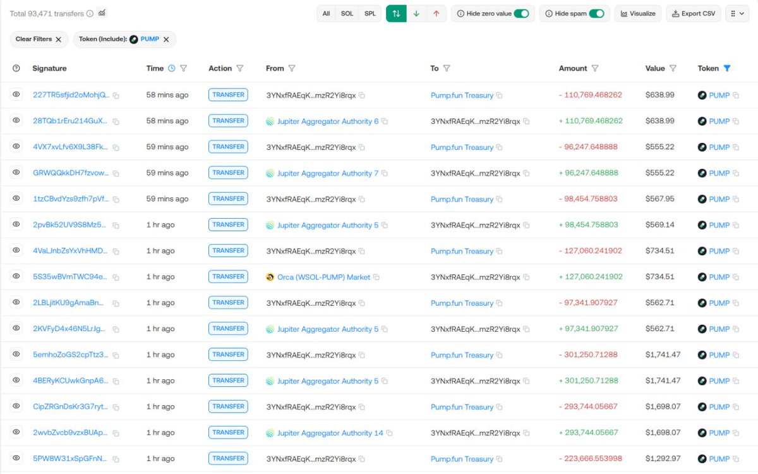Image resolution: width=758 pixels, height=474 pixels.
Task: Click eye icon for row 1tzCBvdYzs9zfh7pVf
Action: click(16, 198)
